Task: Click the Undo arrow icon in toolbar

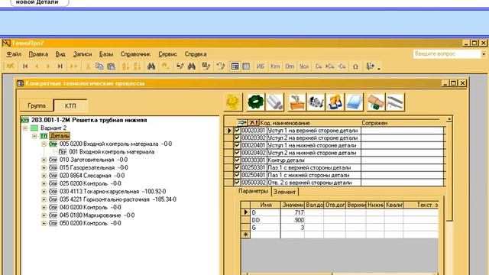Action: click(221, 66)
